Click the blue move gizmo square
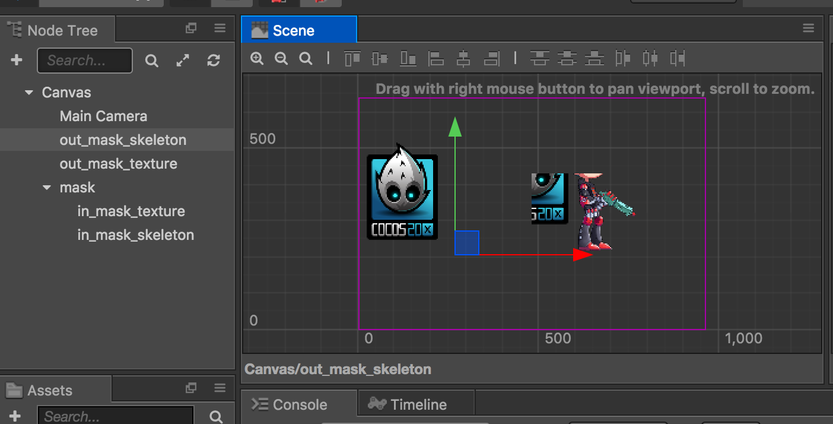Screen dimensions: 833x424 point(467,243)
